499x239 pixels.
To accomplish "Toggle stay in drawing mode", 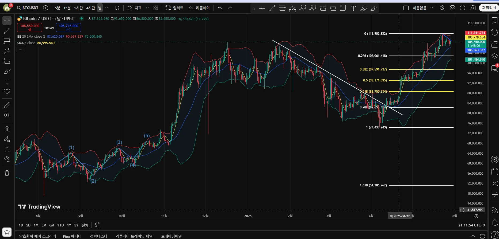I will tap(7, 139).
